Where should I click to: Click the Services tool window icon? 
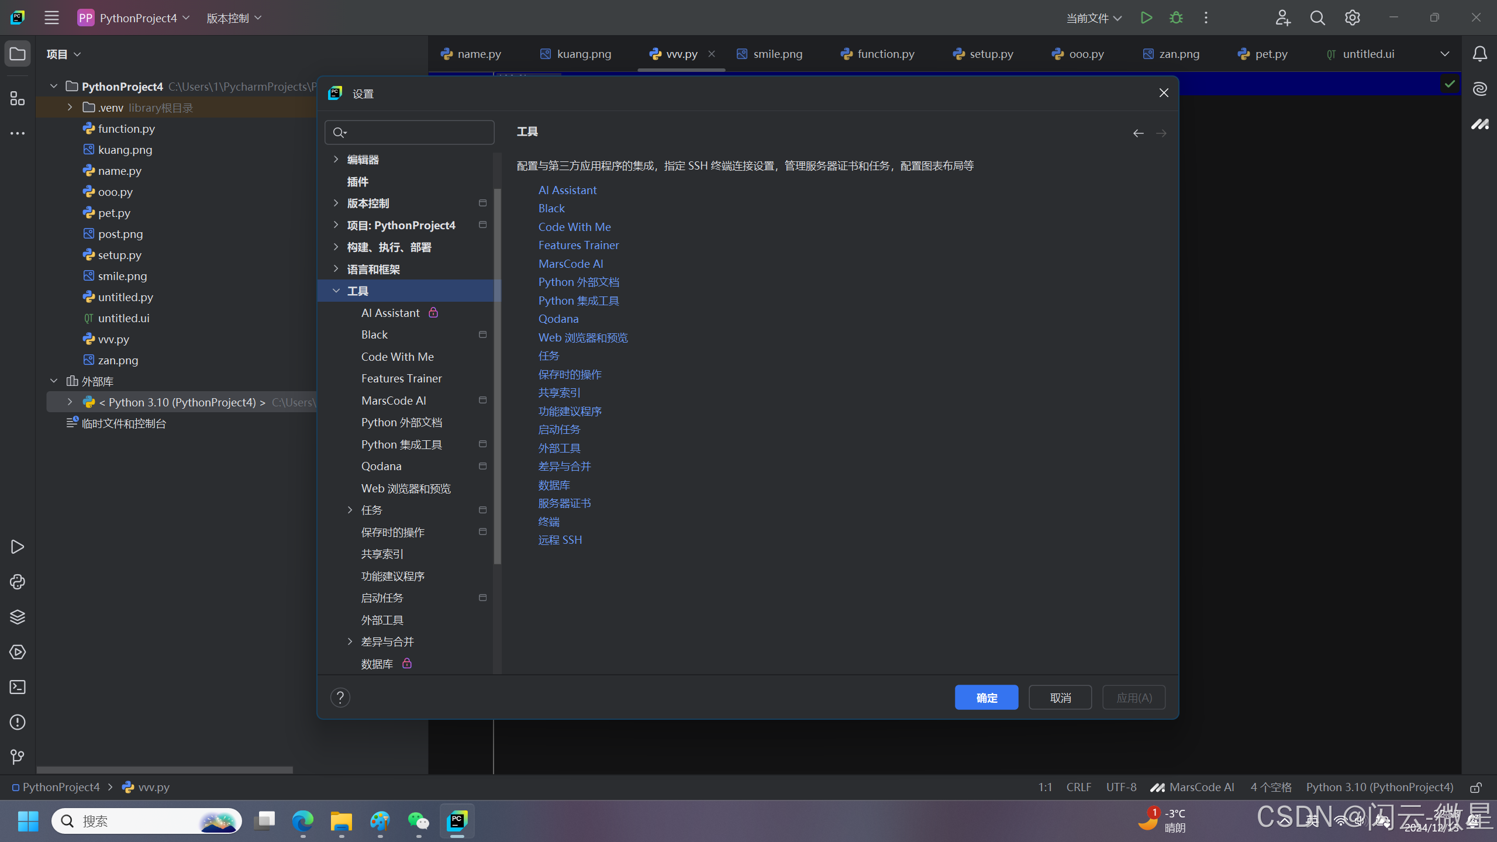point(18,652)
